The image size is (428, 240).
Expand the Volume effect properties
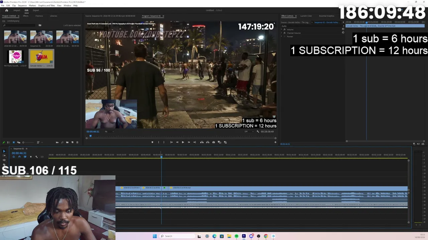point(282,29)
